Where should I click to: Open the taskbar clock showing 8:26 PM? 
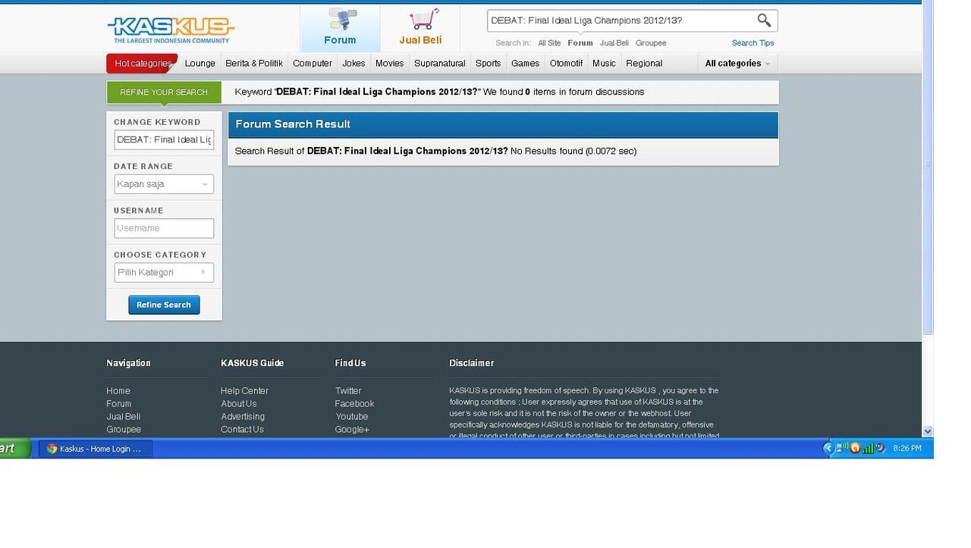907,449
